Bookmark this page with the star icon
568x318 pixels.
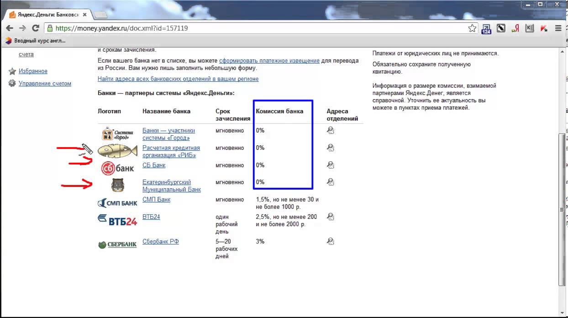click(x=473, y=28)
